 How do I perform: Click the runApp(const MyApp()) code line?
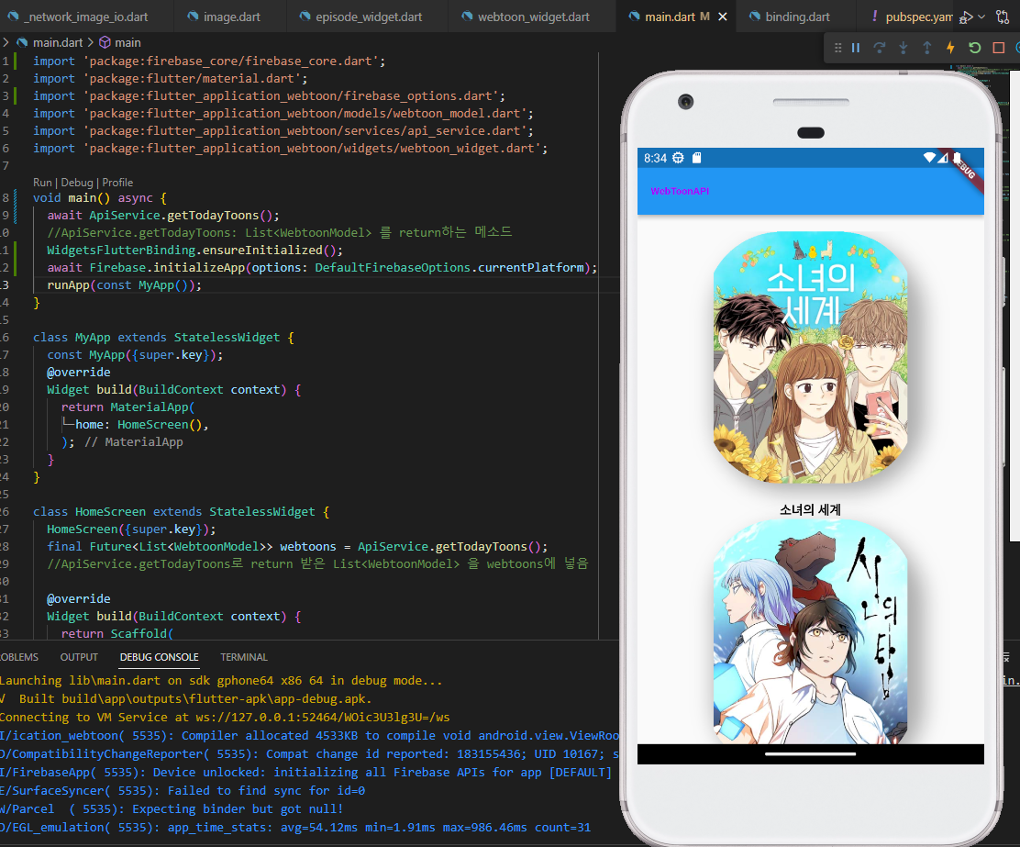[124, 285]
